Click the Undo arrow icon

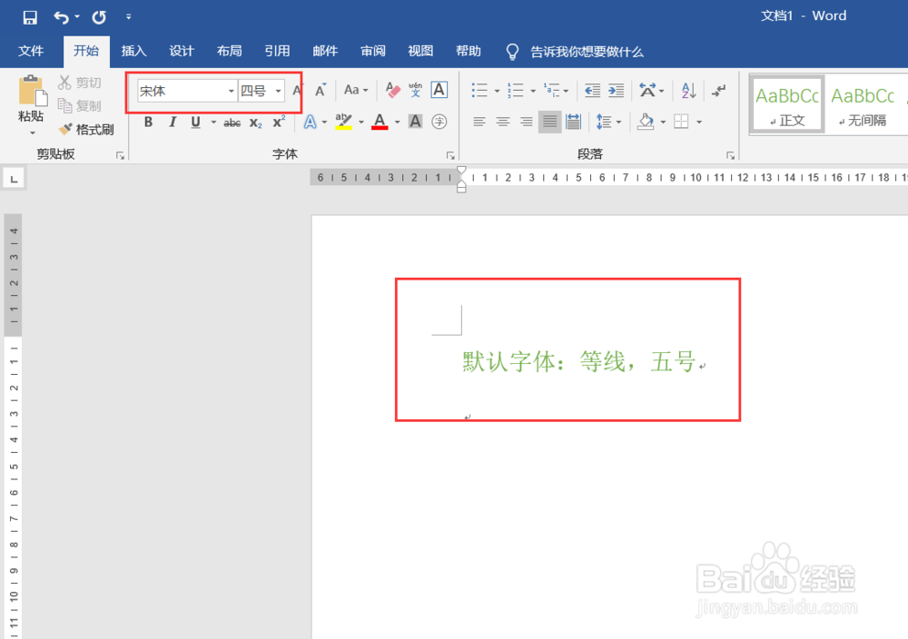pyautogui.click(x=61, y=17)
